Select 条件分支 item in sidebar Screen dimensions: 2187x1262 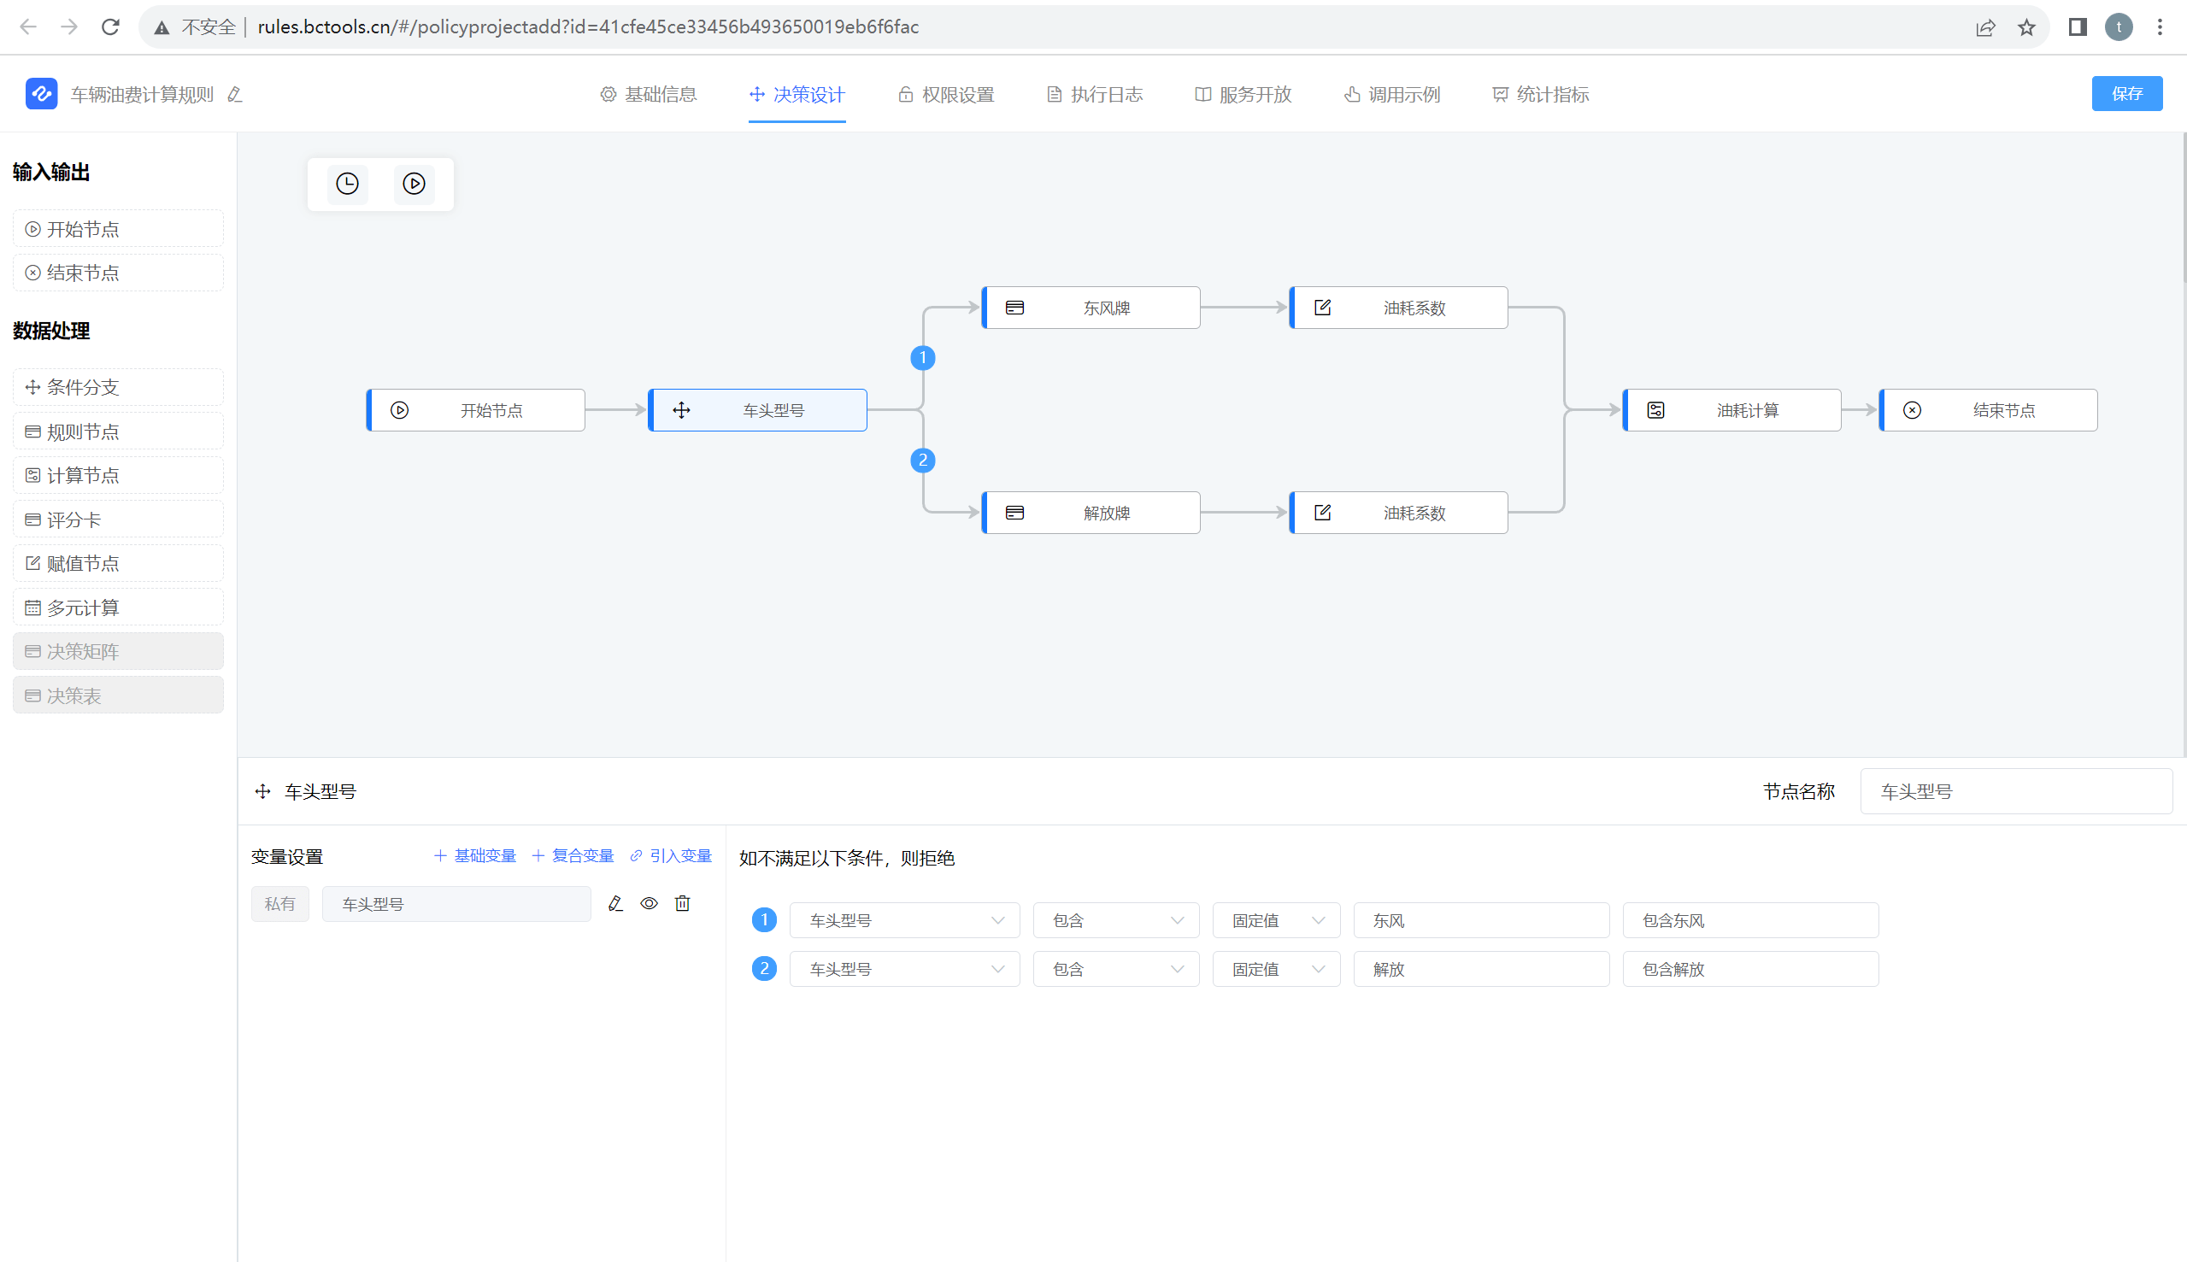point(118,387)
